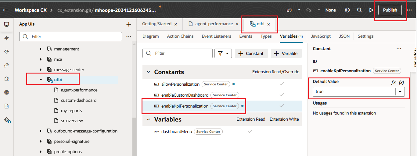Expand the outbound-message-configuration node
Image resolution: width=417 pixels, height=158 pixels.
pyautogui.click(x=41, y=131)
